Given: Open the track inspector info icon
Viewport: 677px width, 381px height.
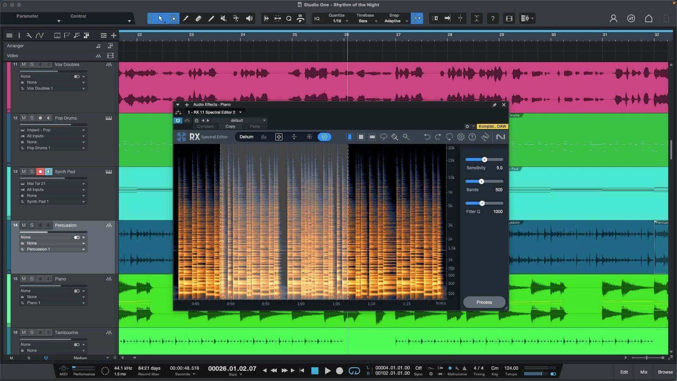Looking at the screenshot, I should (x=19, y=35).
